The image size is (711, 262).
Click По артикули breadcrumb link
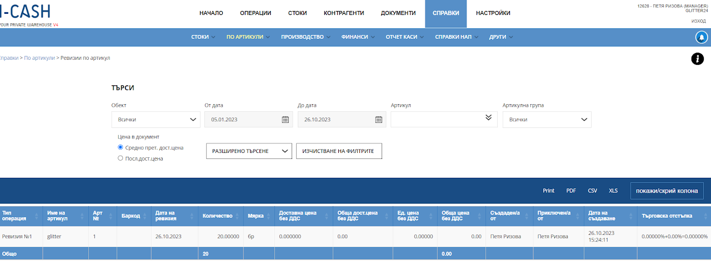[39, 58]
